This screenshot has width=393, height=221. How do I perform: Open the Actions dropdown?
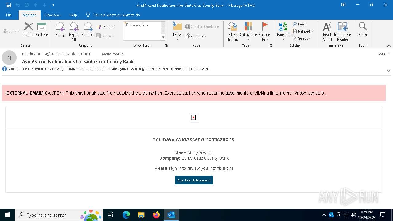(x=196, y=36)
